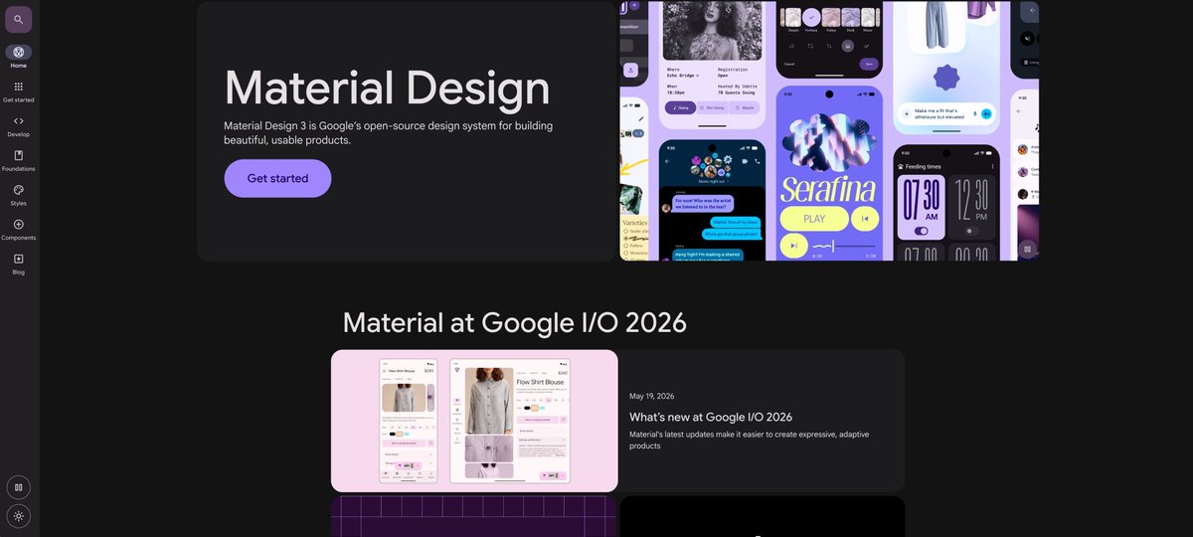The image size is (1193, 537).
Task: Open the Foundations book icon
Action: pos(18,155)
